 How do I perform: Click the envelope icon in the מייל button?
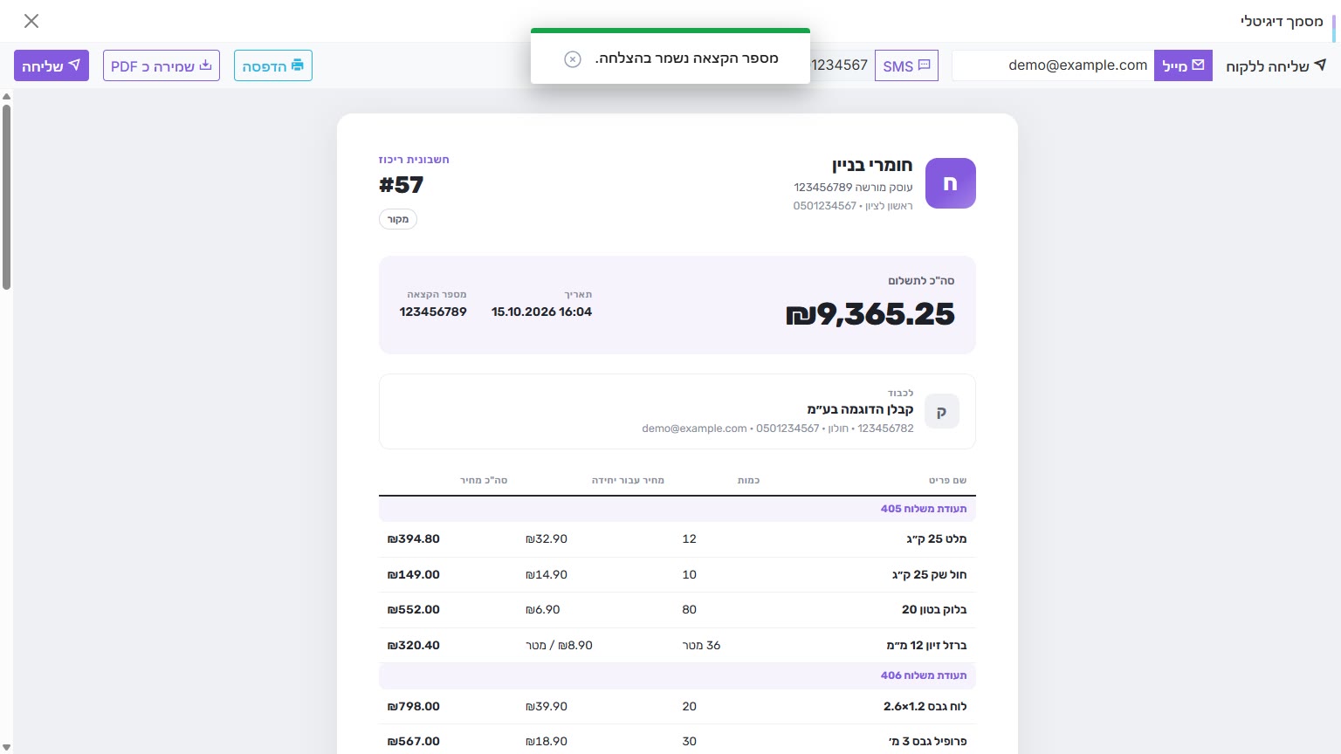click(x=1198, y=65)
